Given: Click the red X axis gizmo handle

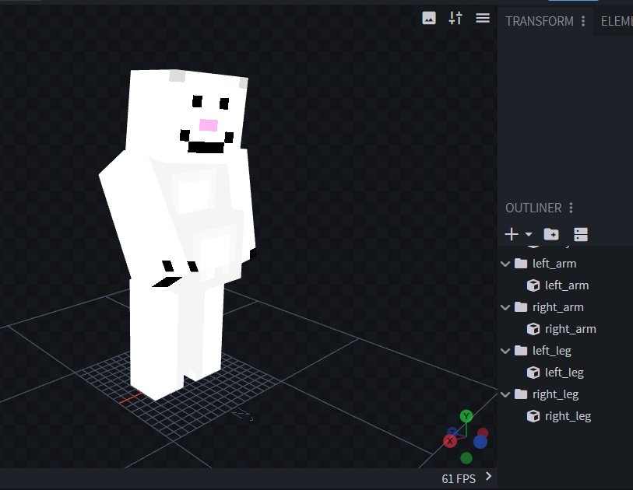Looking at the screenshot, I should pyautogui.click(x=450, y=441).
